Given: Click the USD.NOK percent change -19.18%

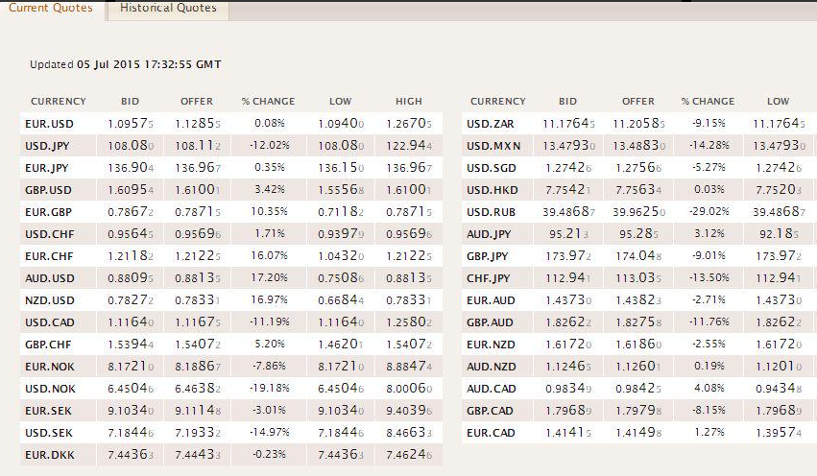Looking at the screenshot, I should point(269,388).
